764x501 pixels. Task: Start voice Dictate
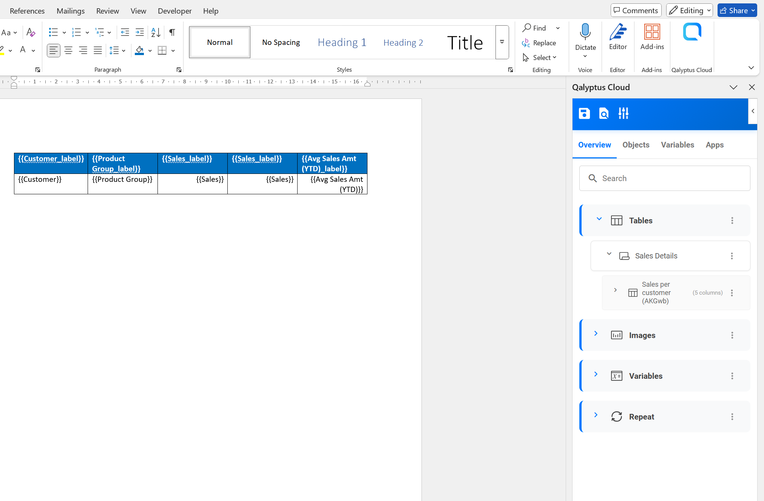(585, 37)
